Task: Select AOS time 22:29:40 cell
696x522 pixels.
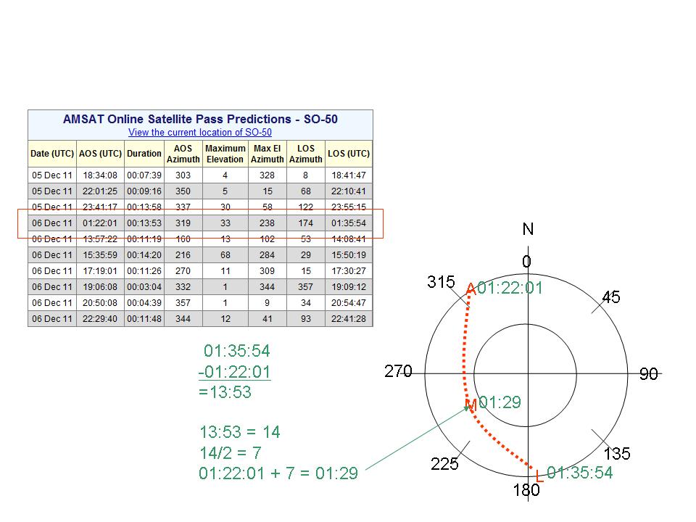Action: pyautogui.click(x=100, y=319)
